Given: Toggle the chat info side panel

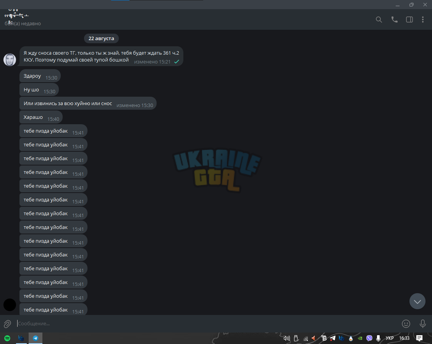Looking at the screenshot, I should (x=409, y=19).
